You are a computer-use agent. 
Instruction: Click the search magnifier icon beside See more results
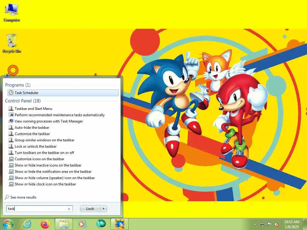coord(7,197)
